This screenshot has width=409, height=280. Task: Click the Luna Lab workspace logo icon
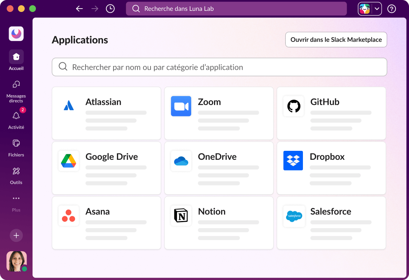[x=16, y=34]
